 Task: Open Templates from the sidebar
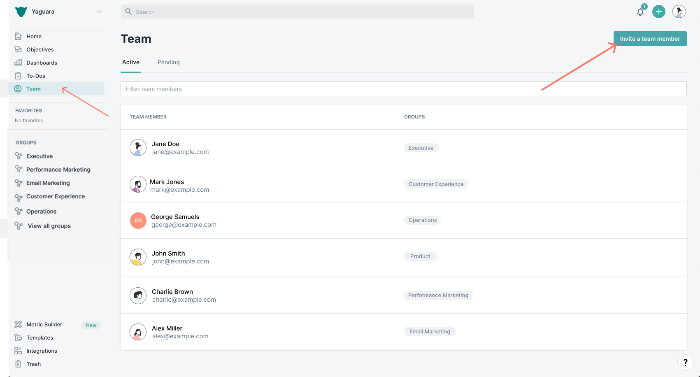40,337
